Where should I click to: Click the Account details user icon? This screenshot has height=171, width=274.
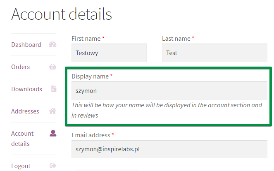(x=53, y=133)
